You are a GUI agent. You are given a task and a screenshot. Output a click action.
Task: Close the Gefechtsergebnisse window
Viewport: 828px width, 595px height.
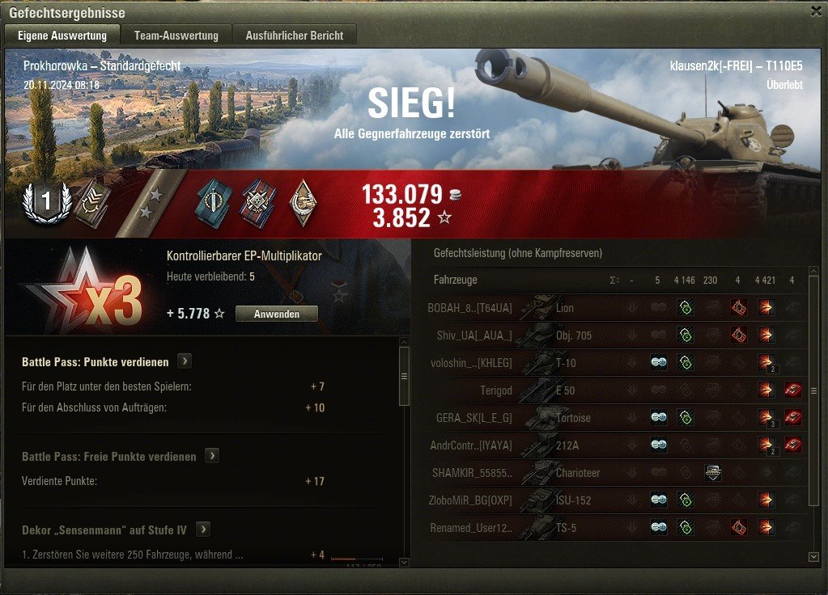tap(816, 11)
